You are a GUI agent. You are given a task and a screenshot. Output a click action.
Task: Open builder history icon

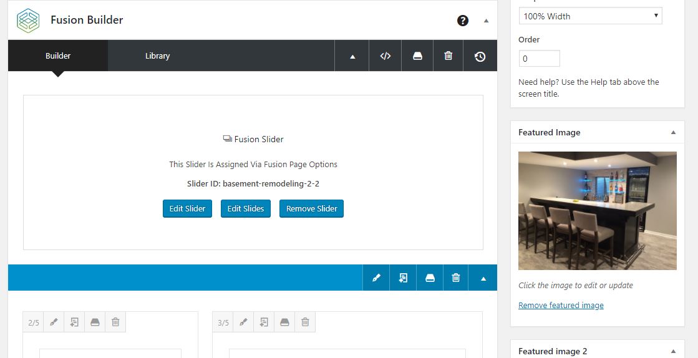[x=480, y=56]
